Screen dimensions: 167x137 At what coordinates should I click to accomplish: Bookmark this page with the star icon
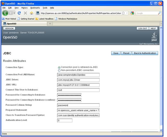coord(123,13)
